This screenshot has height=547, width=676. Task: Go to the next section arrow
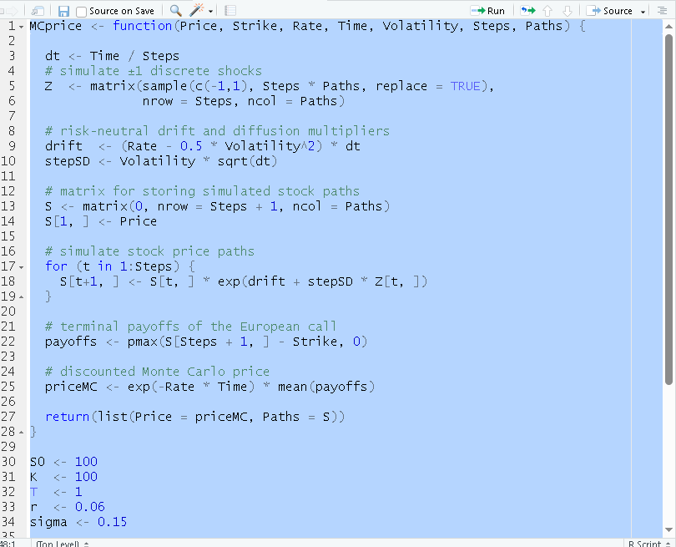coord(569,11)
